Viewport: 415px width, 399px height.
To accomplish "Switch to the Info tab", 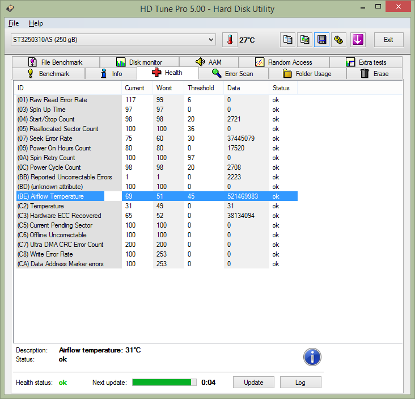I will 111,73.
